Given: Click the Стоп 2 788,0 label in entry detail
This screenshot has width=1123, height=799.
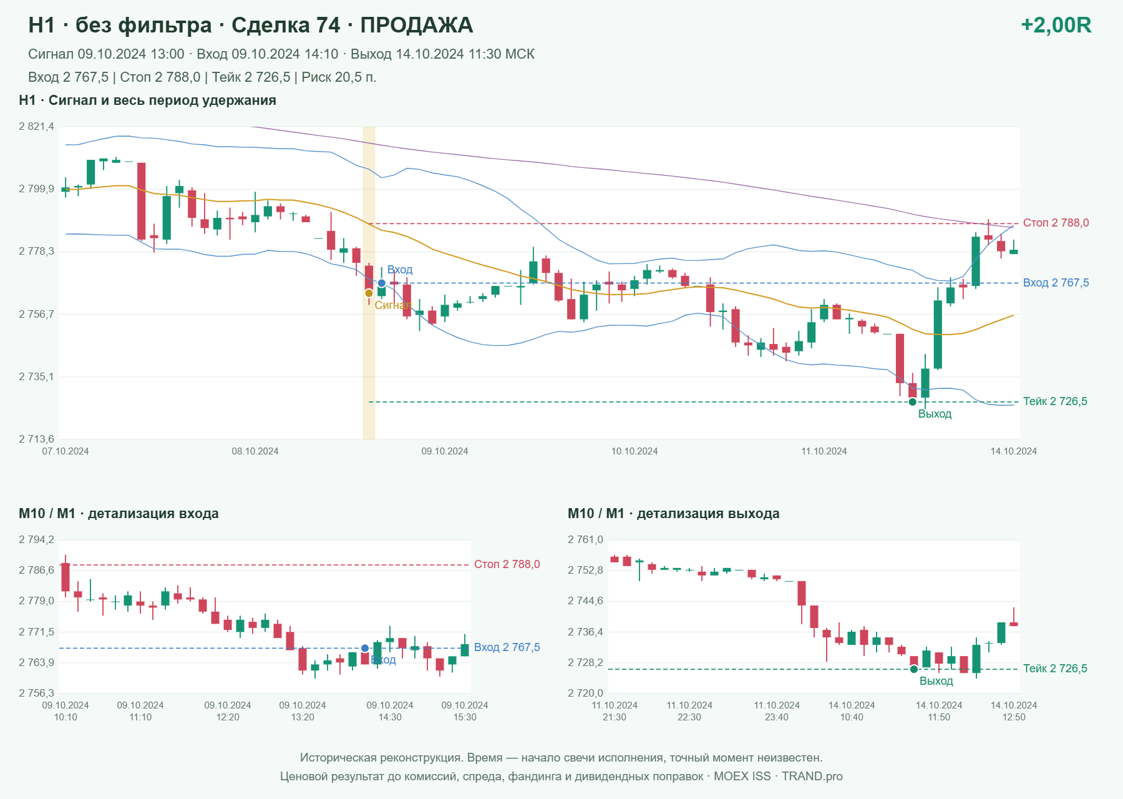Looking at the screenshot, I should [x=507, y=564].
